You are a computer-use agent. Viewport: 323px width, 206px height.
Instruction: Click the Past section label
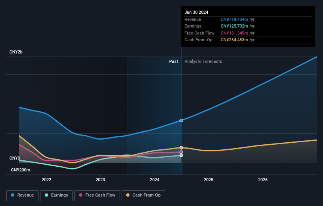(173, 61)
